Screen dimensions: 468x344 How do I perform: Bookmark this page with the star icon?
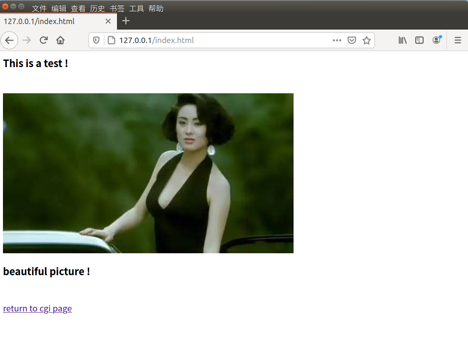[367, 40]
